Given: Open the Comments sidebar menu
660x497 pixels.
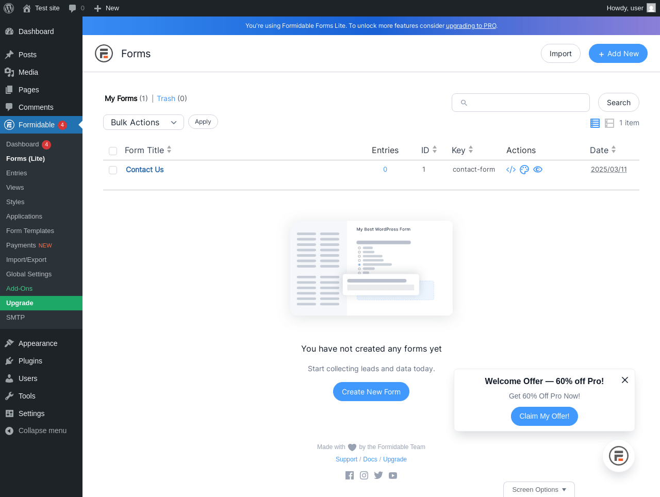Looking at the screenshot, I should tap(41, 107).
